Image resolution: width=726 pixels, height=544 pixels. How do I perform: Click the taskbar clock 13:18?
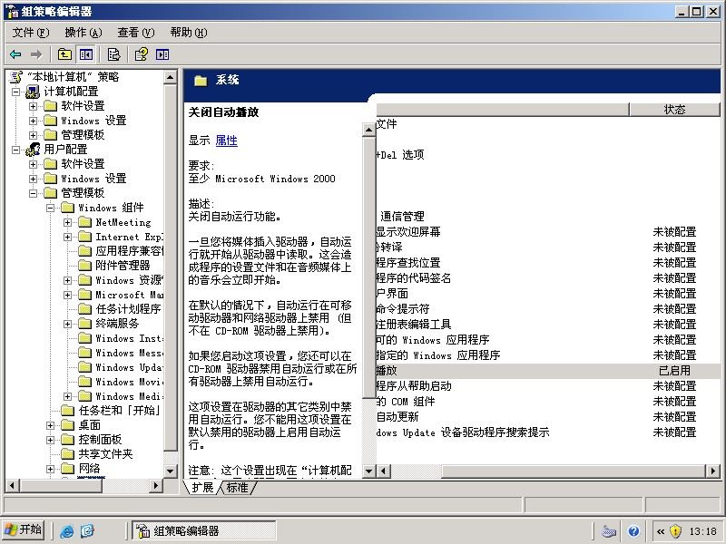702,531
